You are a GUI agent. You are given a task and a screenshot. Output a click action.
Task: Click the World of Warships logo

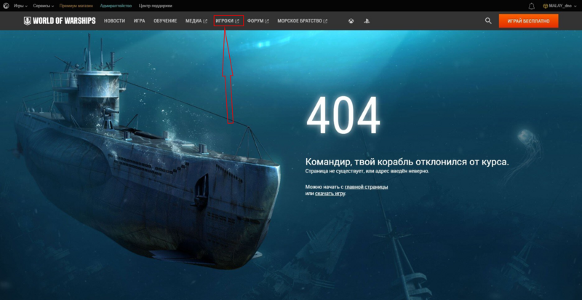(60, 21)
